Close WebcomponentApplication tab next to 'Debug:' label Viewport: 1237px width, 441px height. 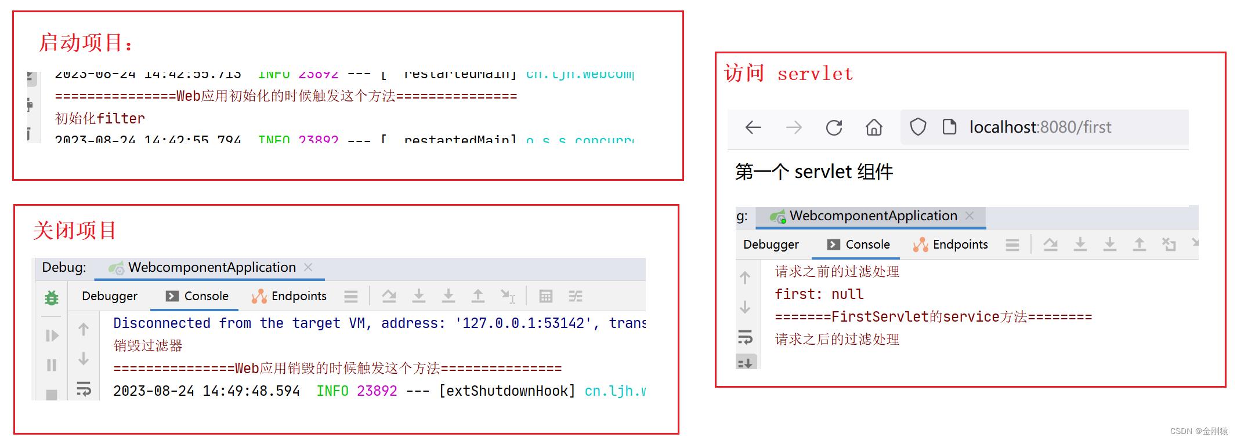click(308, 267)
